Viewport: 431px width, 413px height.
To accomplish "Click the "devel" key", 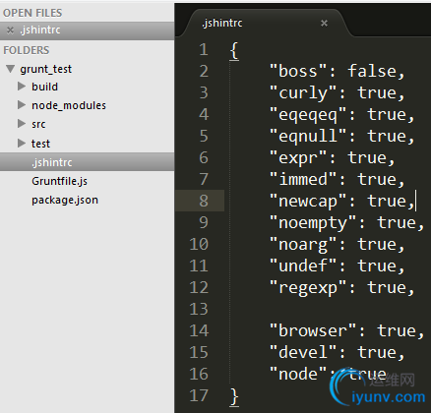I will click(x=303, y=352).
